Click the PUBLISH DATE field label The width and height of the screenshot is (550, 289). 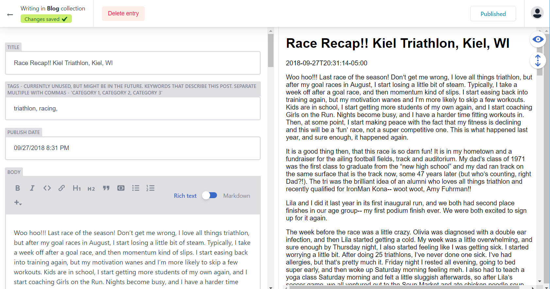pyautogui.click(x=24, y=132)
